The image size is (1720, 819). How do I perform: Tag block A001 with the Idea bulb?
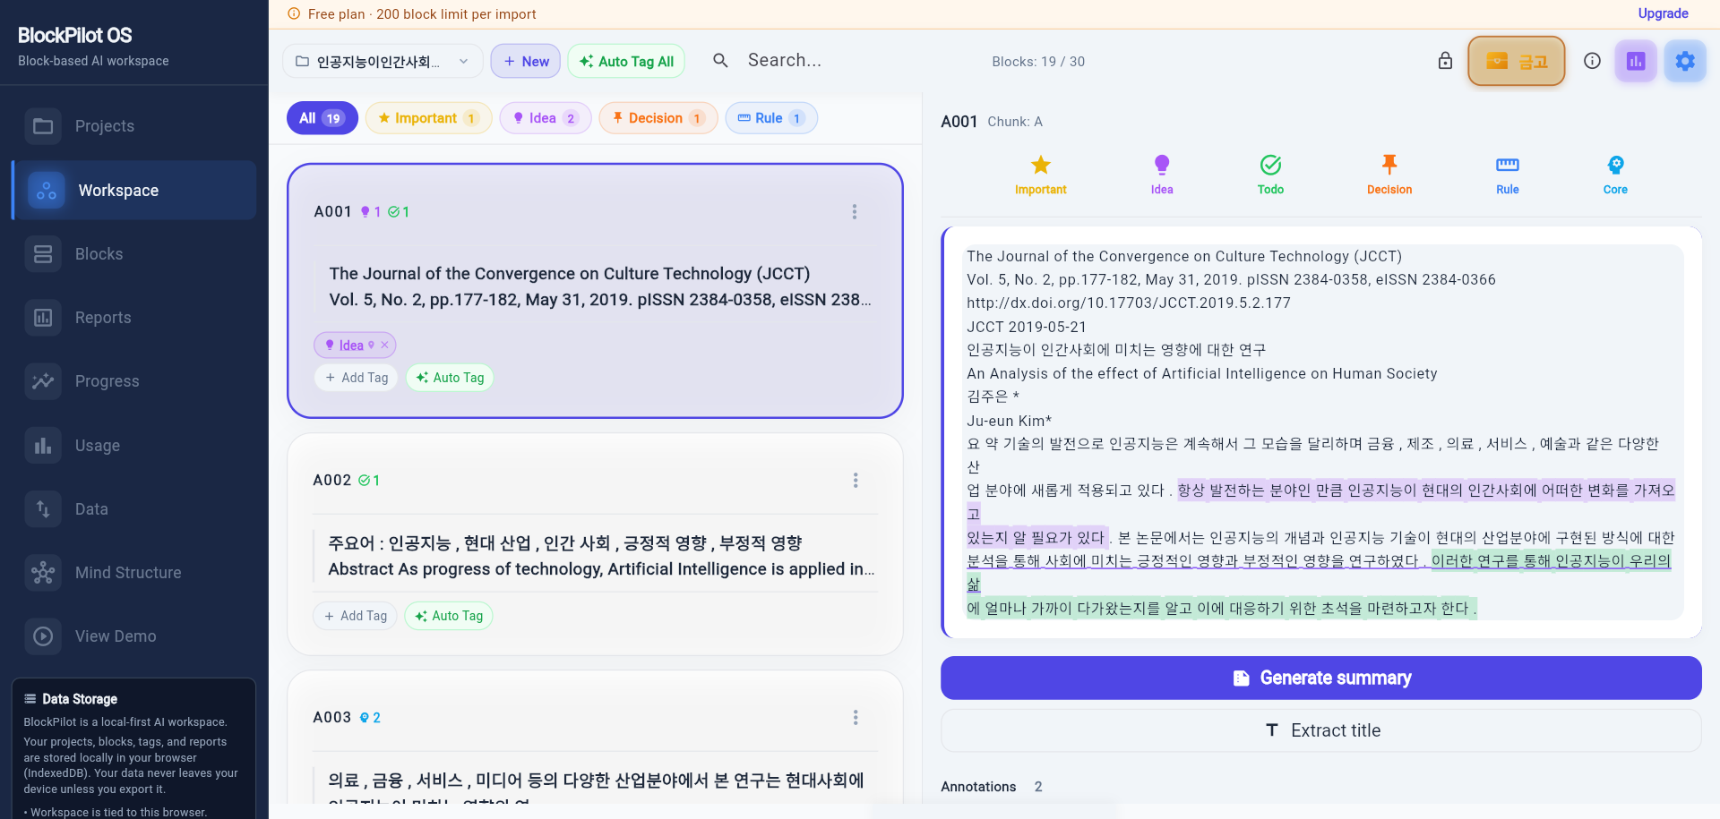(x=1161, y=174)
